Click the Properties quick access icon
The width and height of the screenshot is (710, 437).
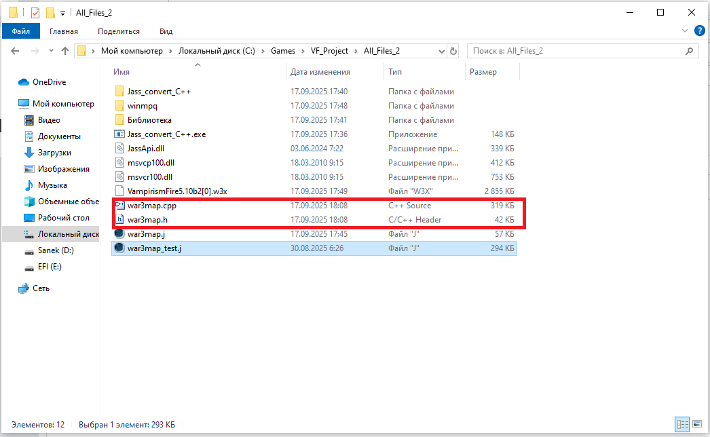click(35, 13)
